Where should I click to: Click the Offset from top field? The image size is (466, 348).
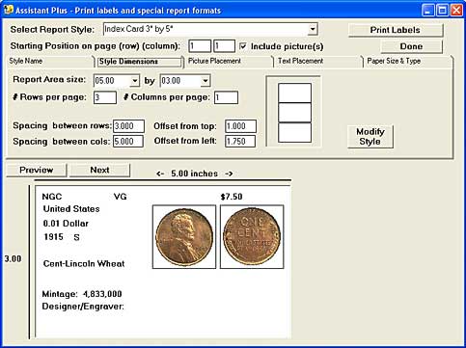[x=240, y=126]
